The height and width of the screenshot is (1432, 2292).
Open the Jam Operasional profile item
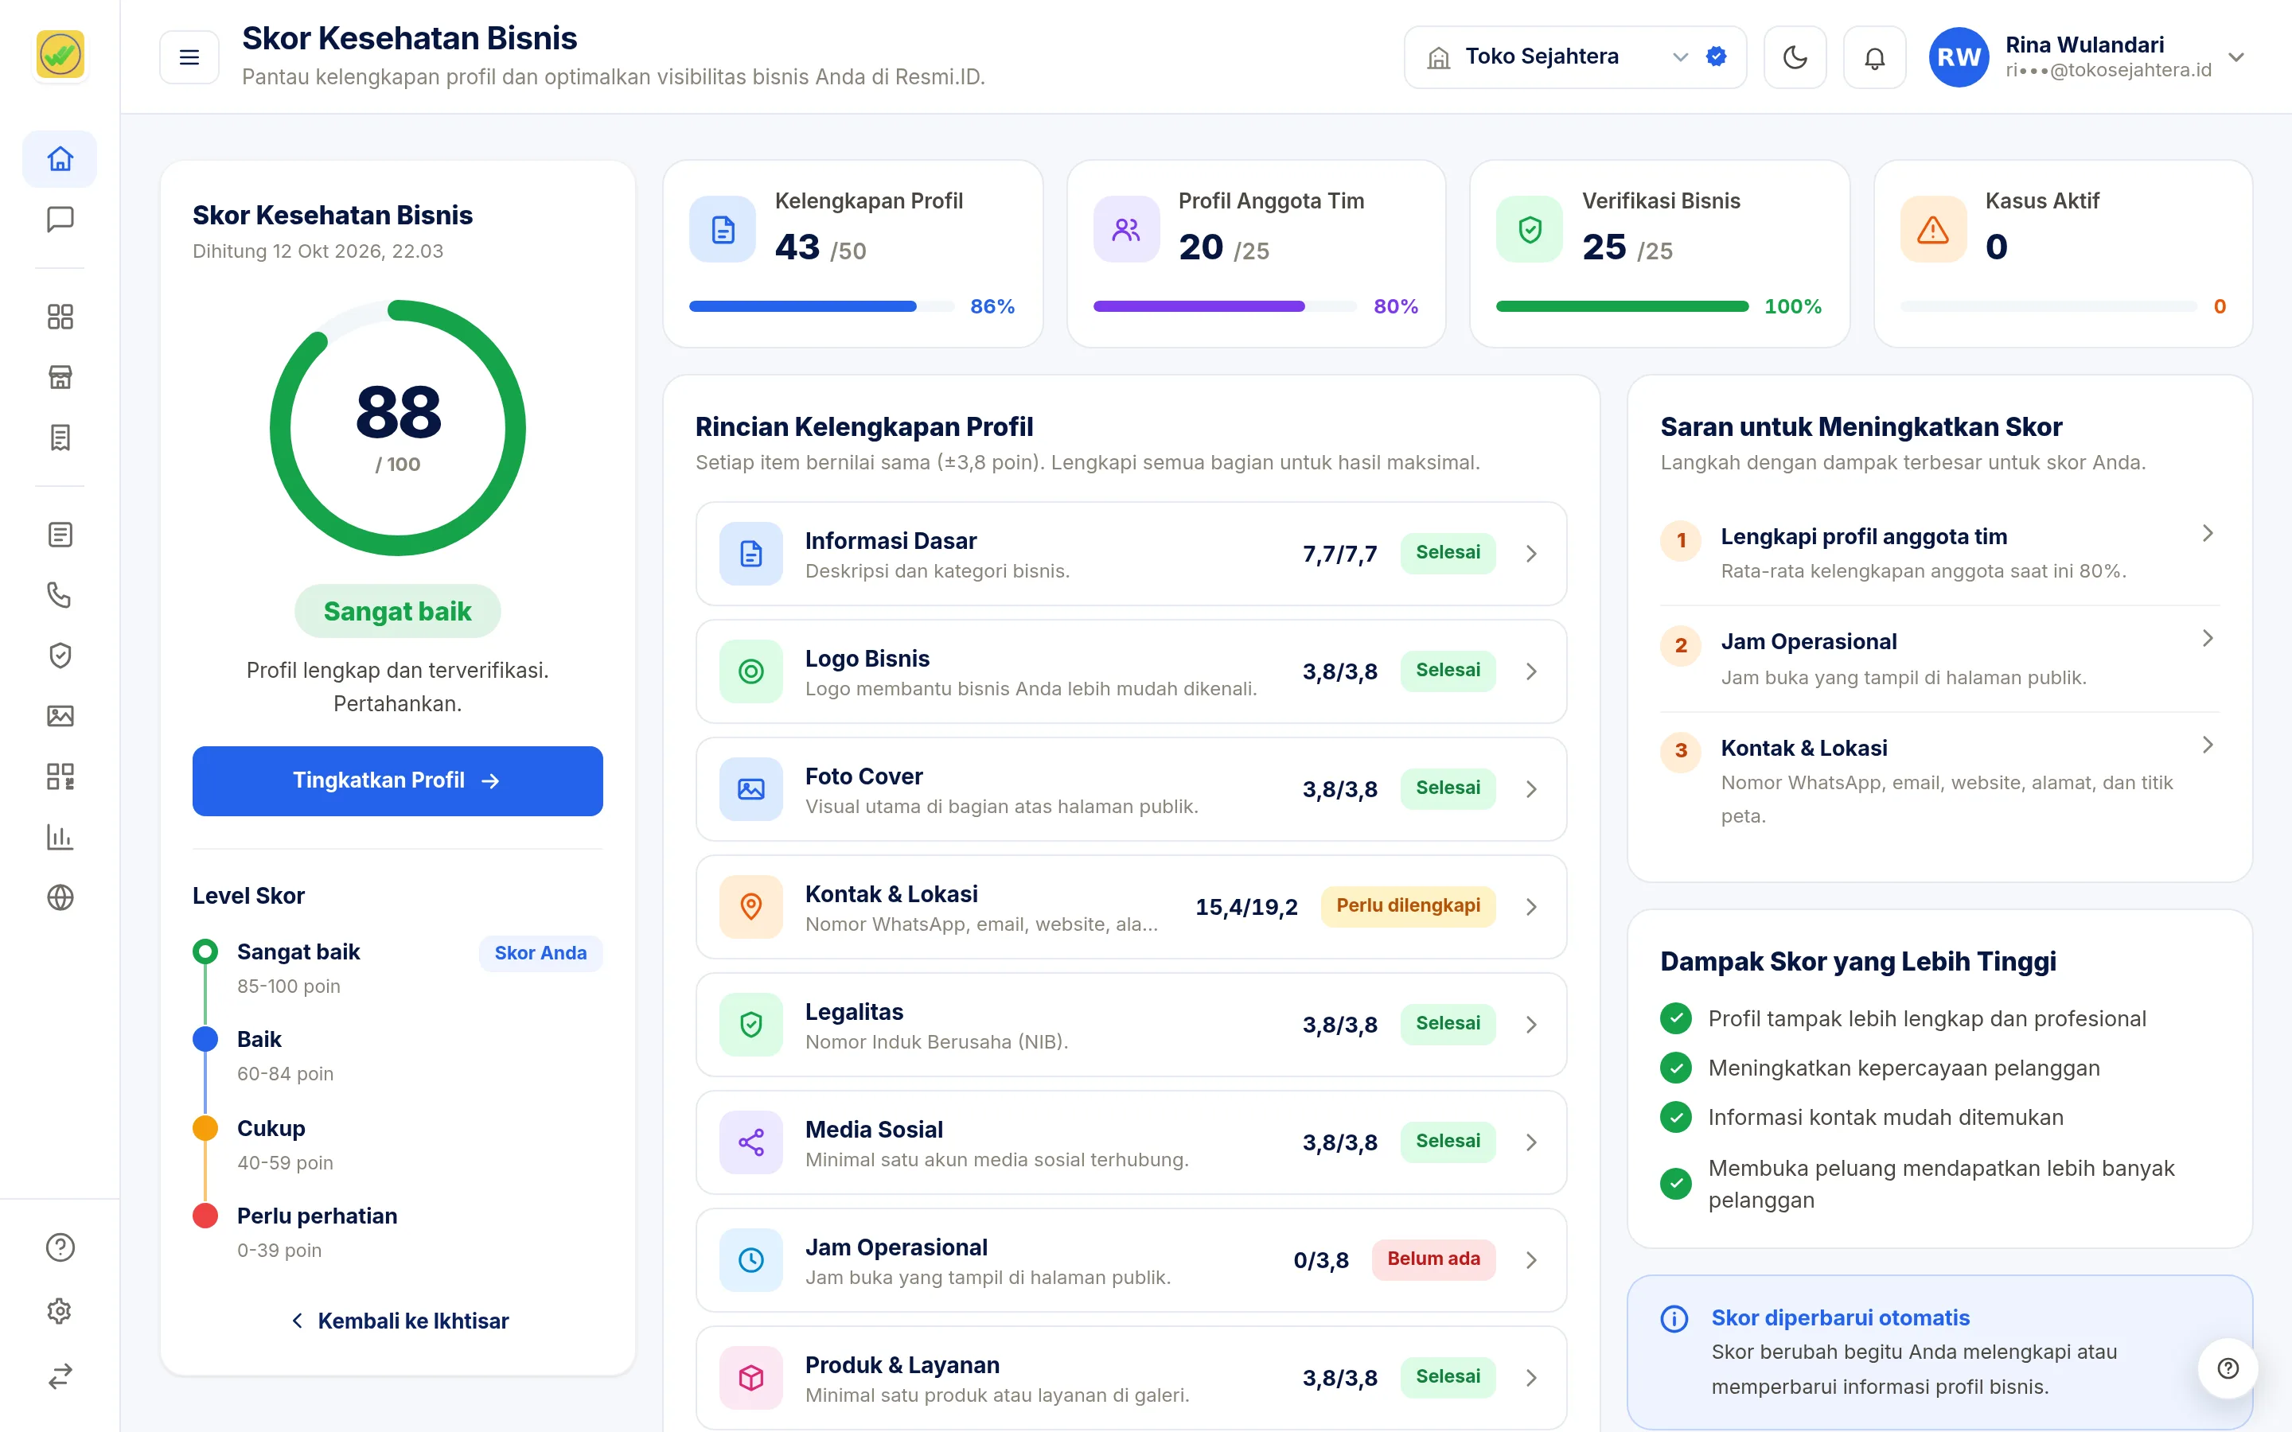pyautogui.click(x=1131, y=1259)
